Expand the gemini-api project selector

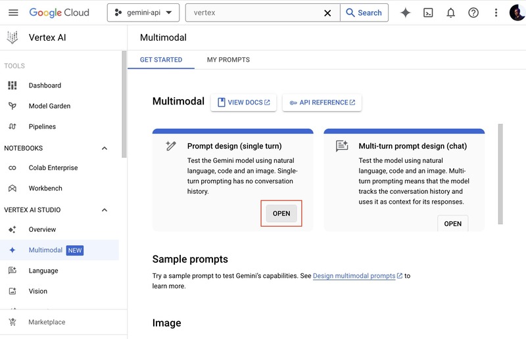tap(143, 12)
